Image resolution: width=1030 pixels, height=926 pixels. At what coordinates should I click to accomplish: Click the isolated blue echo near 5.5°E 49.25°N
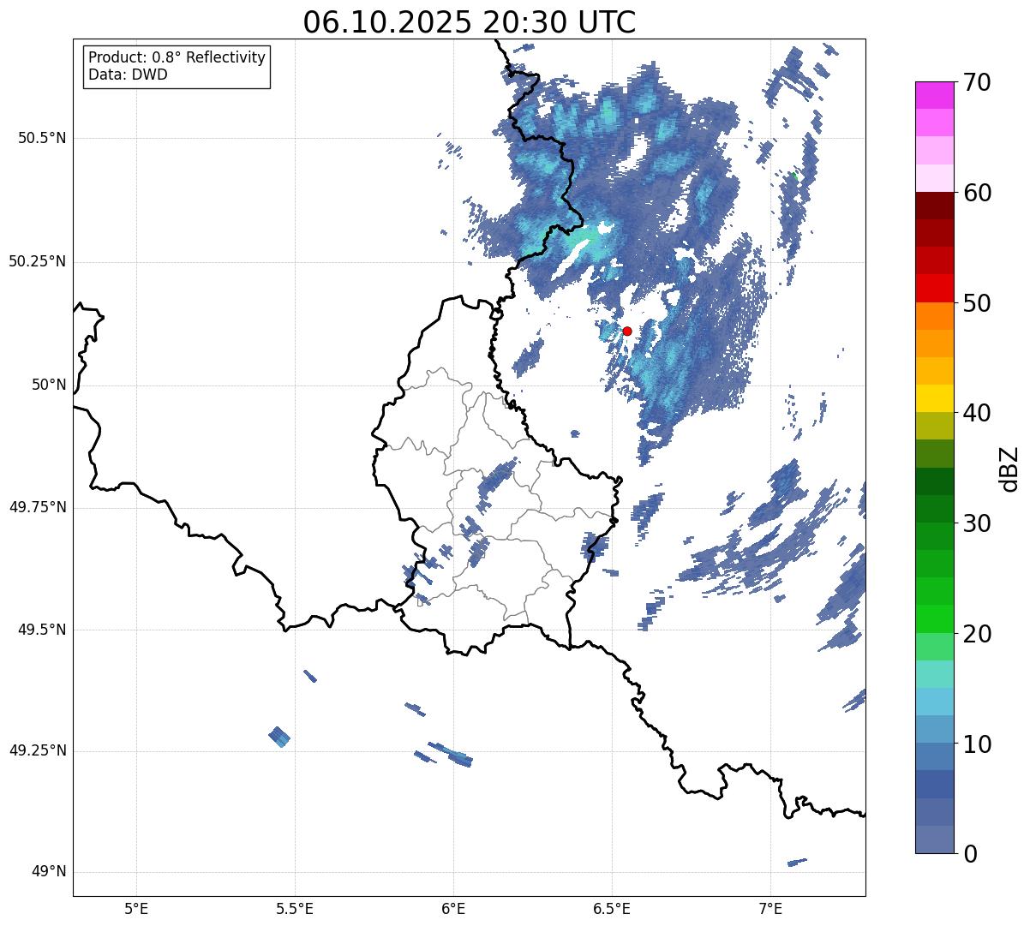click(x=279, y=736)
